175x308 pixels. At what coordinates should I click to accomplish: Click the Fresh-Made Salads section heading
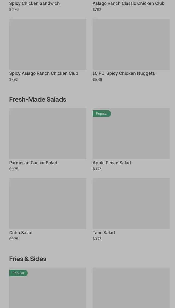pos(37,100)
